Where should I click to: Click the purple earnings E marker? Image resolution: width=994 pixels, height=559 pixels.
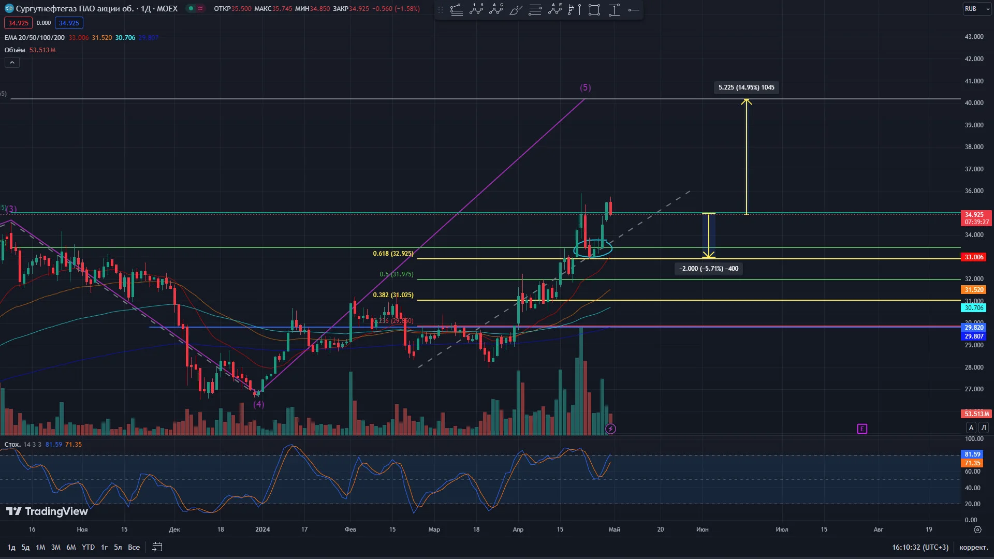(x=862, y=429)
